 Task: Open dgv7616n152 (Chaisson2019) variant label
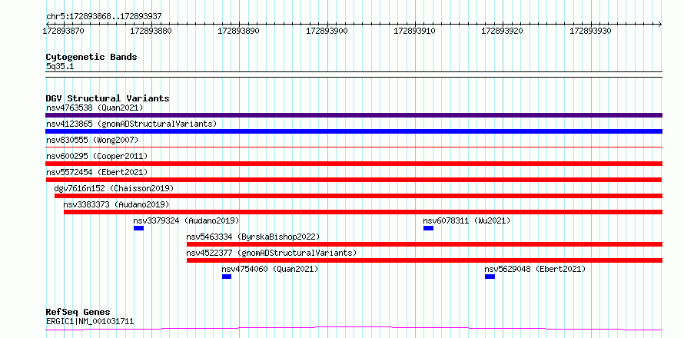(x=114, y=188)
